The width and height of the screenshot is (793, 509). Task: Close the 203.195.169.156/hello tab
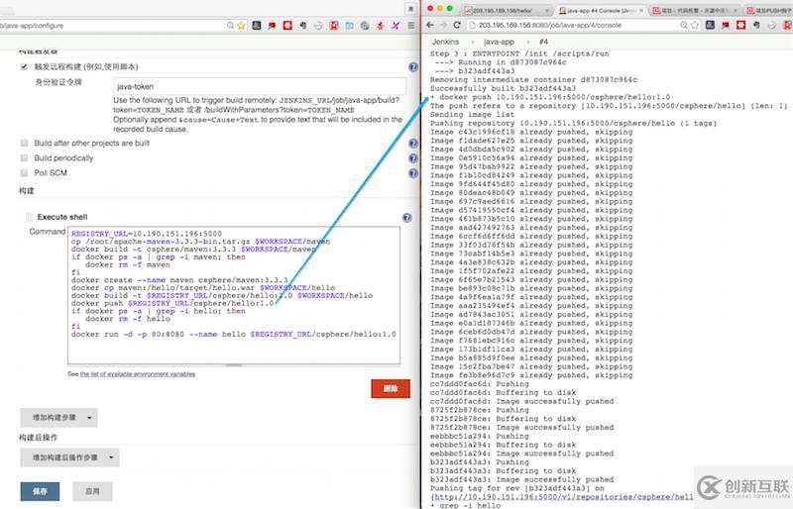[547, 11]
